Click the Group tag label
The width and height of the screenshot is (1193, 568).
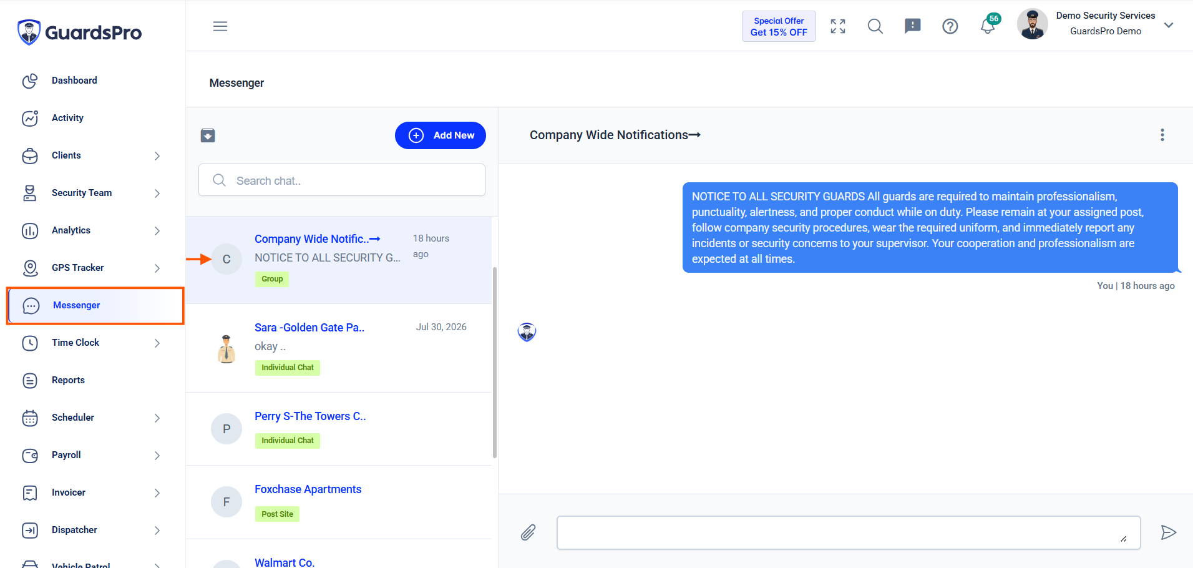[272, 279]
